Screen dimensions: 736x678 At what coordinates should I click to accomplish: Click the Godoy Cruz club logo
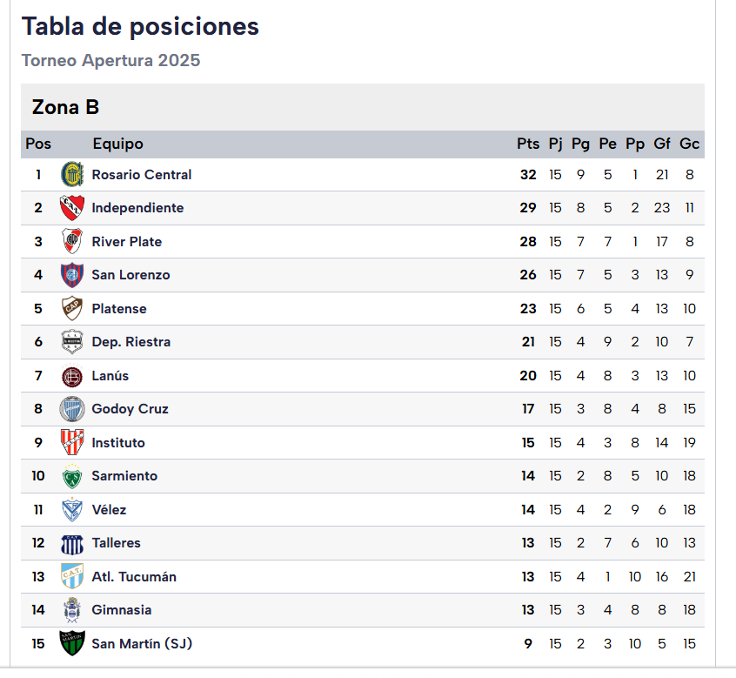[x=72, y=409]
